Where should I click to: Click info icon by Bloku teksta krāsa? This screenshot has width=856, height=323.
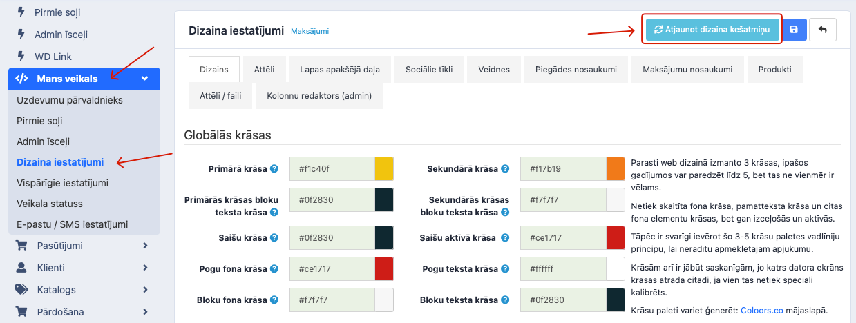(x=505, y=300)
